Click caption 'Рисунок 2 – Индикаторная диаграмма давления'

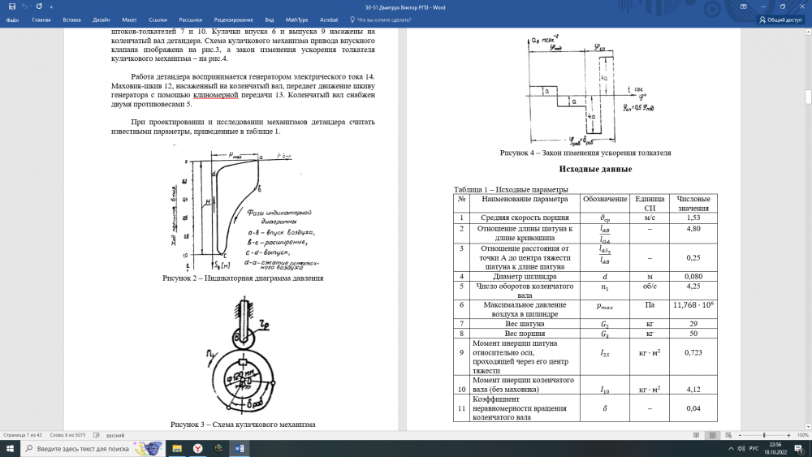point(242,278)
